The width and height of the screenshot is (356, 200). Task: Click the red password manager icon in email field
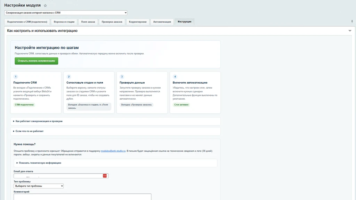click(x=105, y=176)
